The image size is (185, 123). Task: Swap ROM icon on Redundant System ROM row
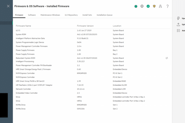click(167, 58)
